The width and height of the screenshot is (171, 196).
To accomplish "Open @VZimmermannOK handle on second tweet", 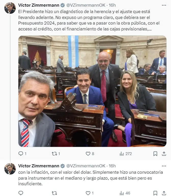I will (x=86, y=166).
